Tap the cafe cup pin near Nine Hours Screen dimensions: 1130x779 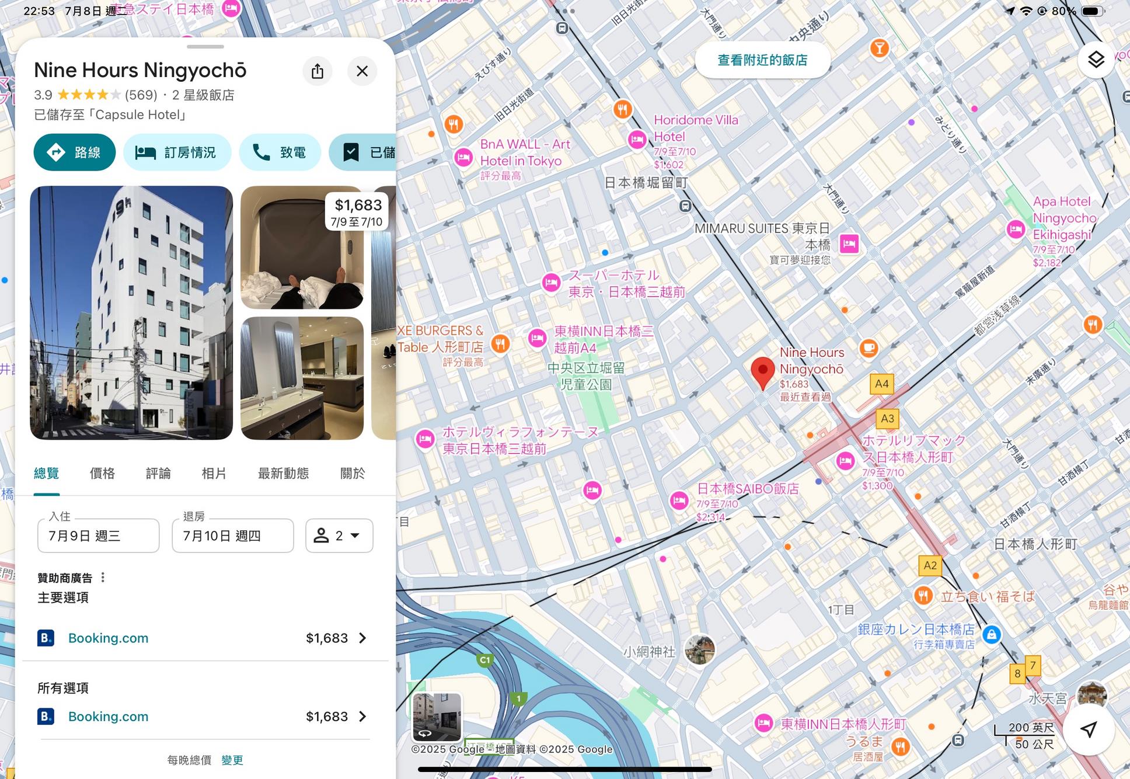(869, 348)
